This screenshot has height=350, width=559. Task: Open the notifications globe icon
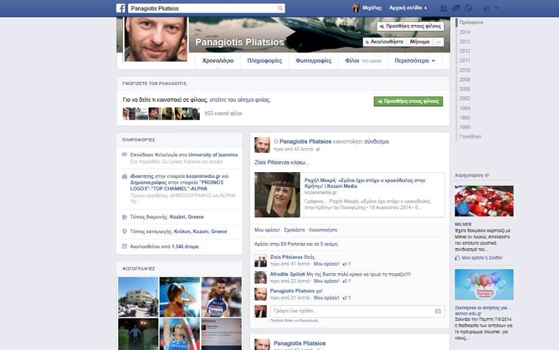tap(469, 8)
